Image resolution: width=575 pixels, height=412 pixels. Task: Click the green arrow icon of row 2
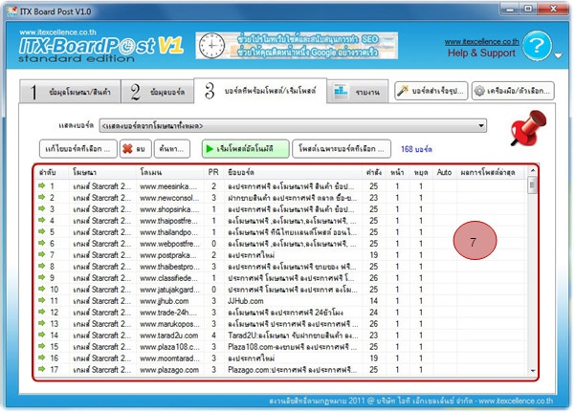coord(42,197)
